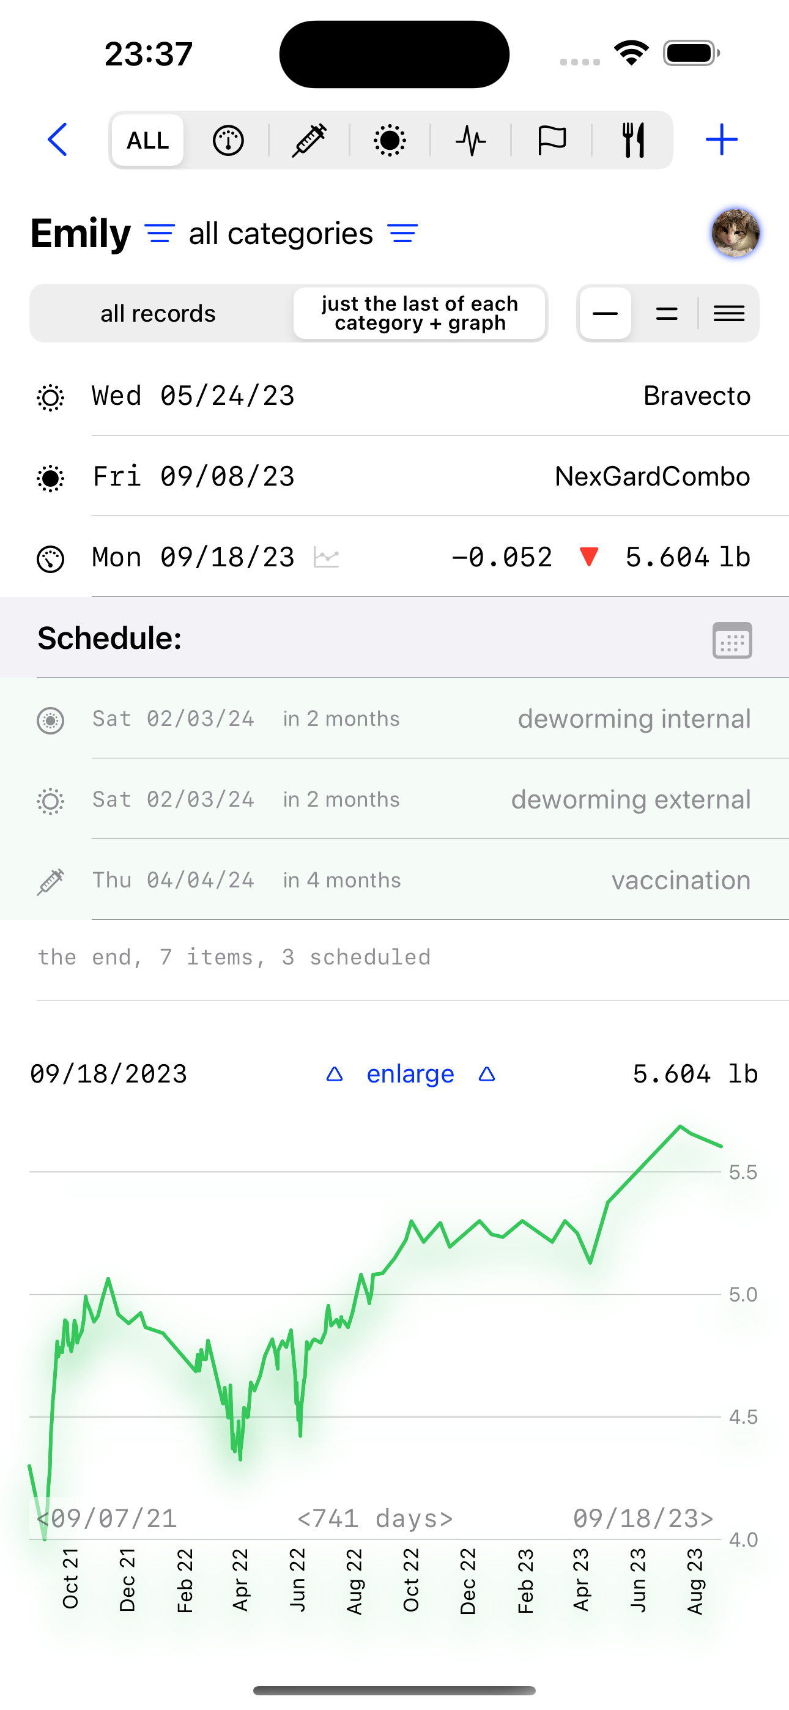Select the heartbeat pulse category icon

click(471, 141)
